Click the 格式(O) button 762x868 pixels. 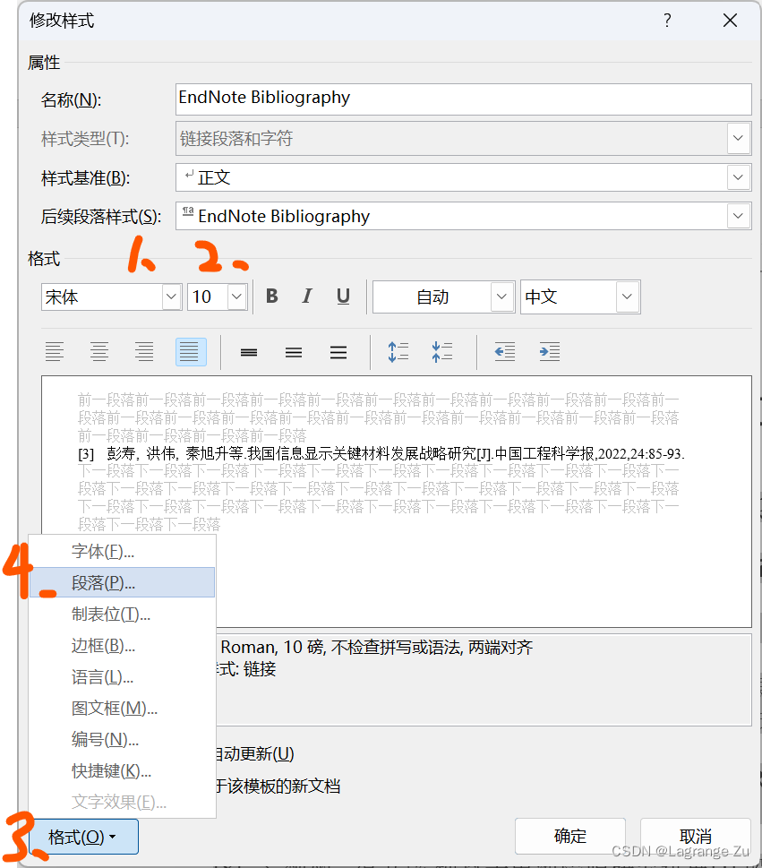83,837
